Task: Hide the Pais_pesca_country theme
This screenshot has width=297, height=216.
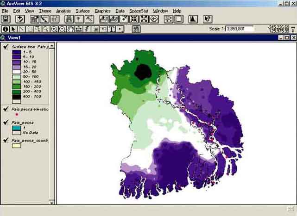Action: [6, 140]
